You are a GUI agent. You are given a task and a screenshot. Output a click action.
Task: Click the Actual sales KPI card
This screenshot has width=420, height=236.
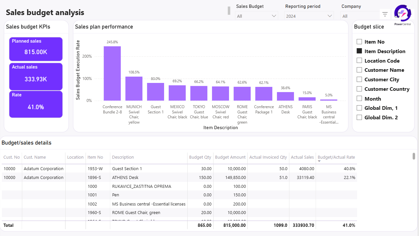point(36,77)
